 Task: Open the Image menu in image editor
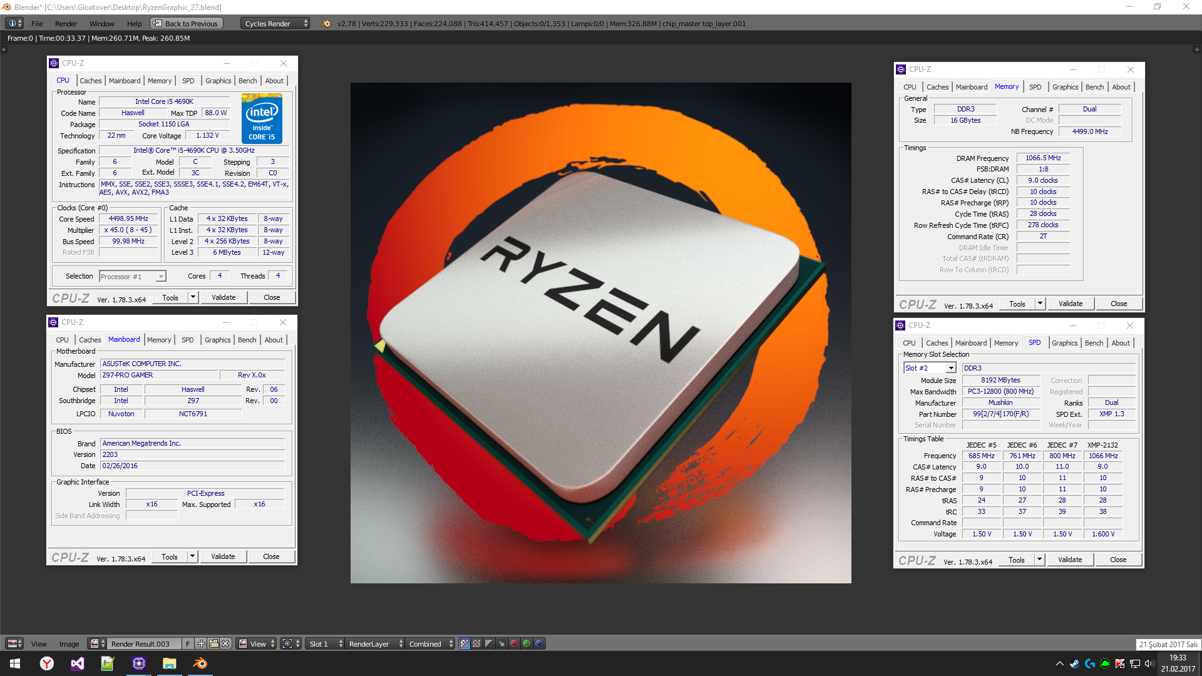(x=69, y=644)
